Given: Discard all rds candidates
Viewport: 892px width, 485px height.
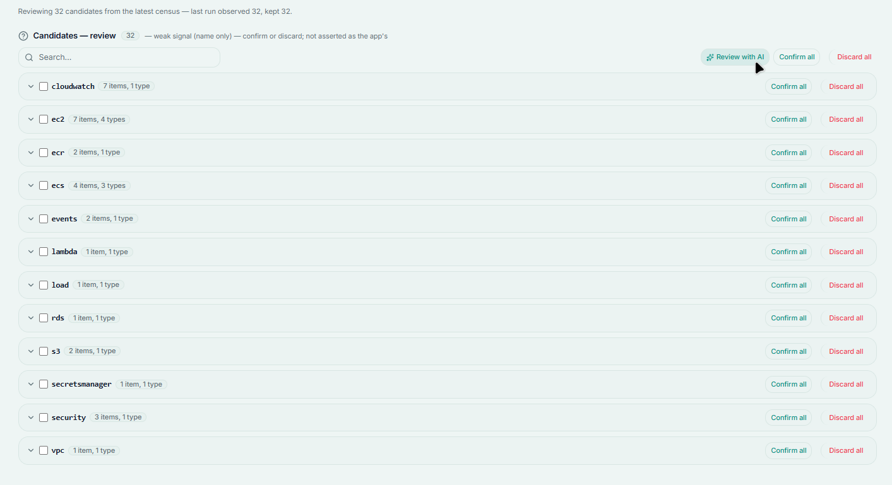Looking at the screenshot, I should coord(846,318).
